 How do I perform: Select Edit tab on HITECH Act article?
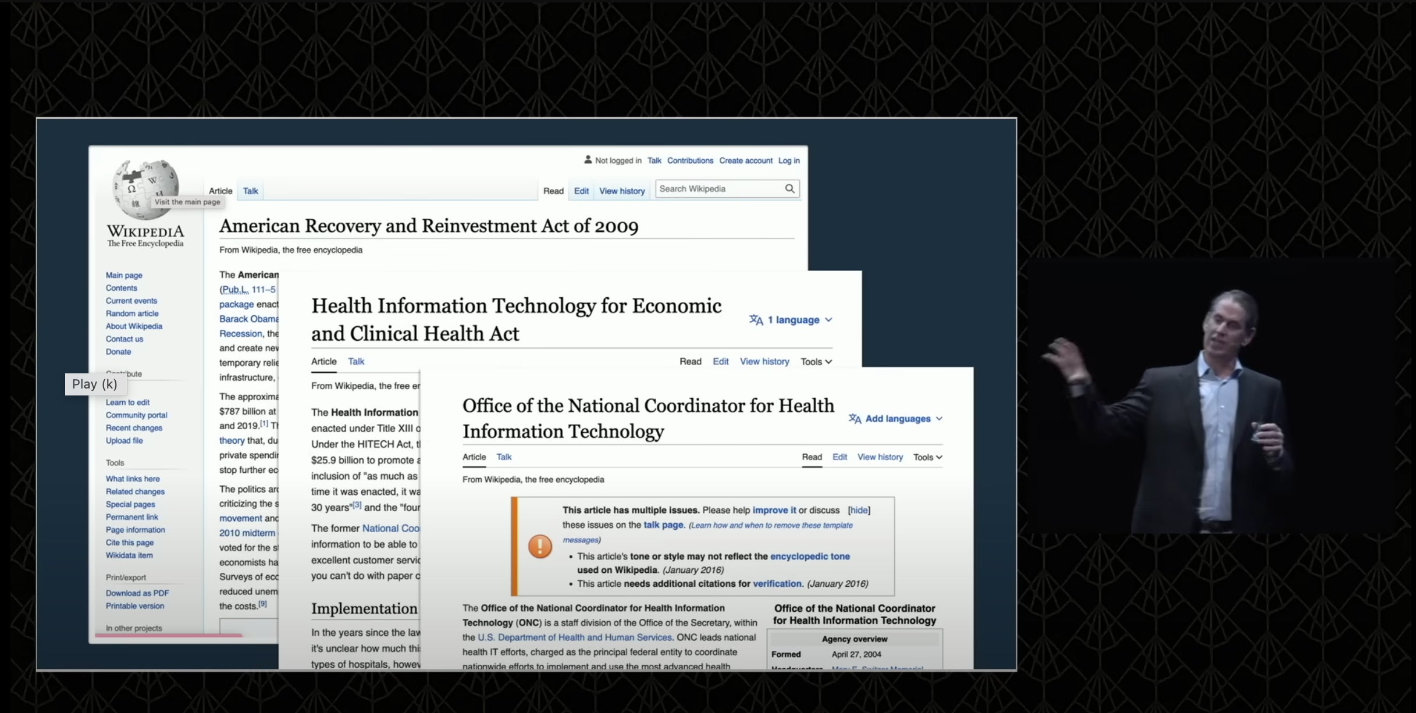[x=720, y=362]
